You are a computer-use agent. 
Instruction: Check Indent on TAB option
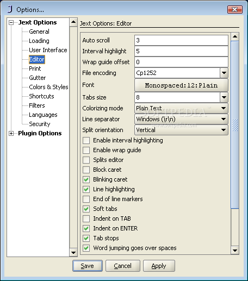tap(86, 219)
